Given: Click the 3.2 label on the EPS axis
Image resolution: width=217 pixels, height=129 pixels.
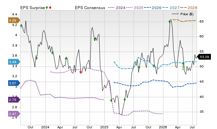Looking at the screenshot, I should [x=15, y=76].
